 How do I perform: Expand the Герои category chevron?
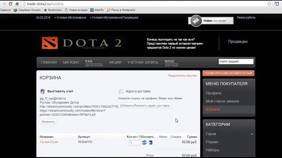click(252, 134)
